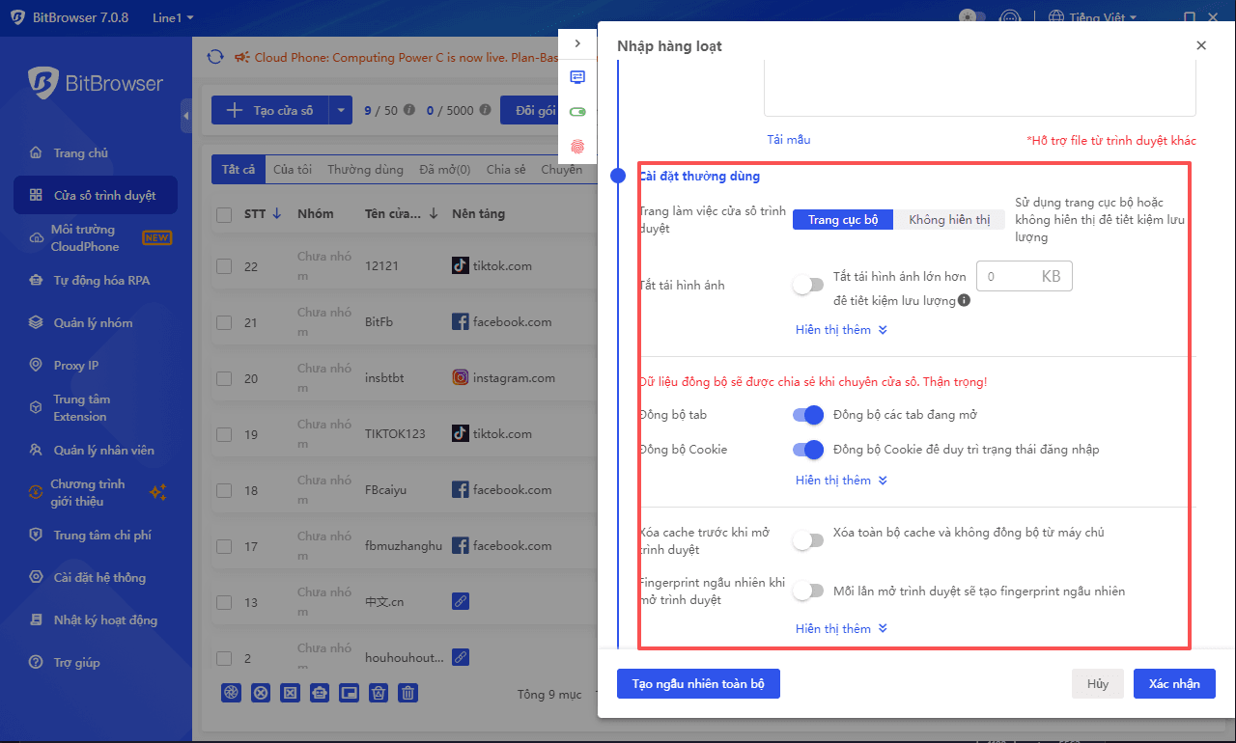Click the Tải mẫu template link

tap(788, 140)
